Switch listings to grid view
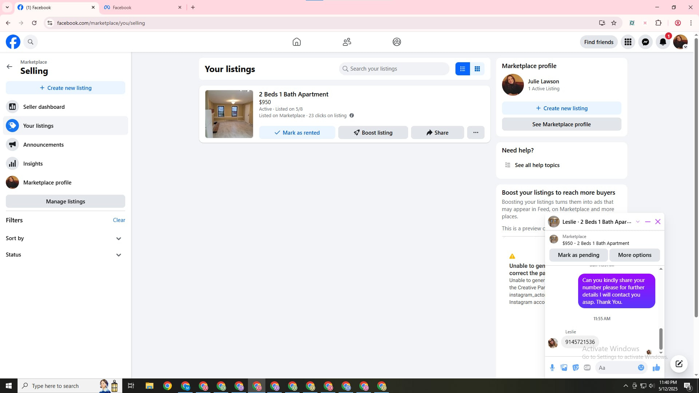This screenshot has width=699, height=393. click(477, 69)
